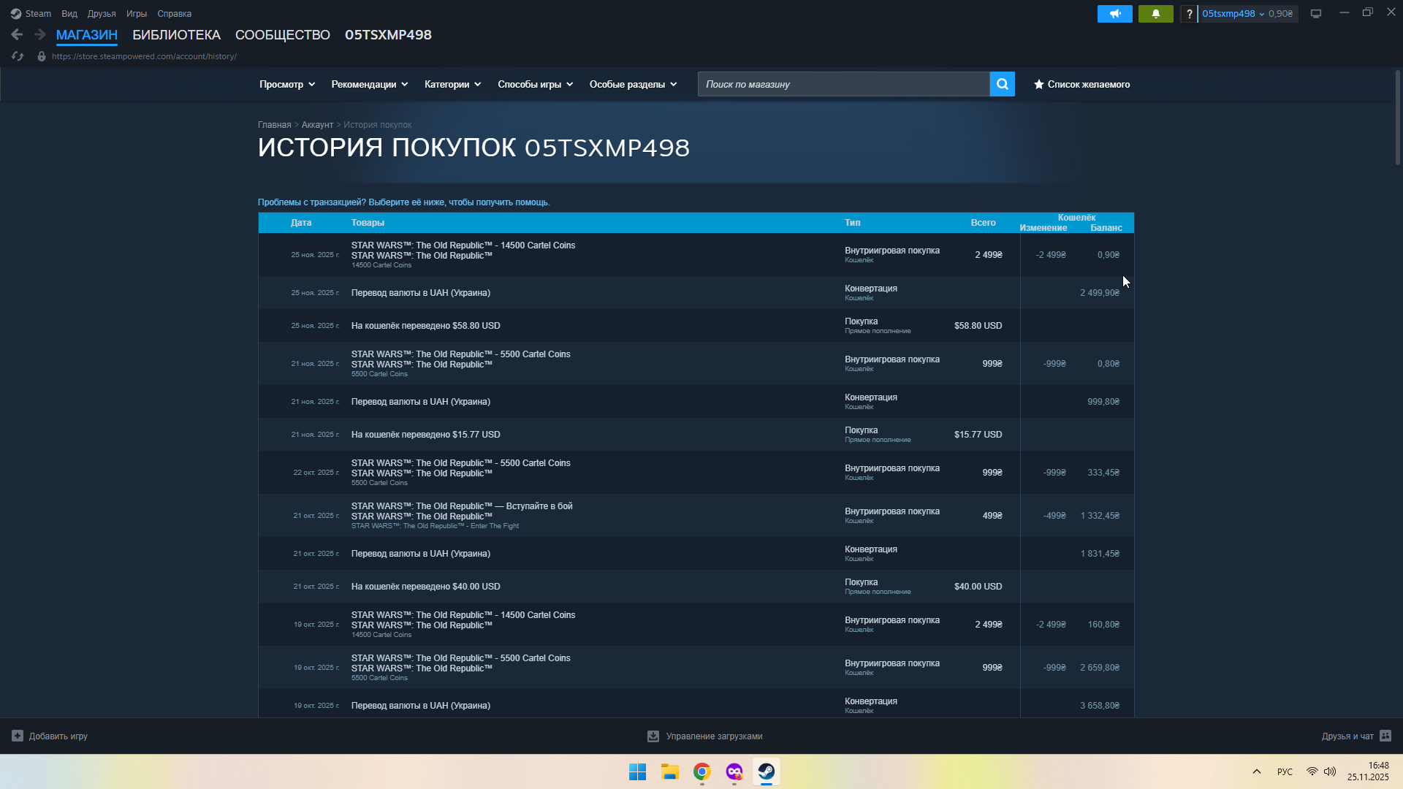The height and width of the screenshot is (789, 1403).
Task: Expand the Просмотр dropdown
Action: 286,85
